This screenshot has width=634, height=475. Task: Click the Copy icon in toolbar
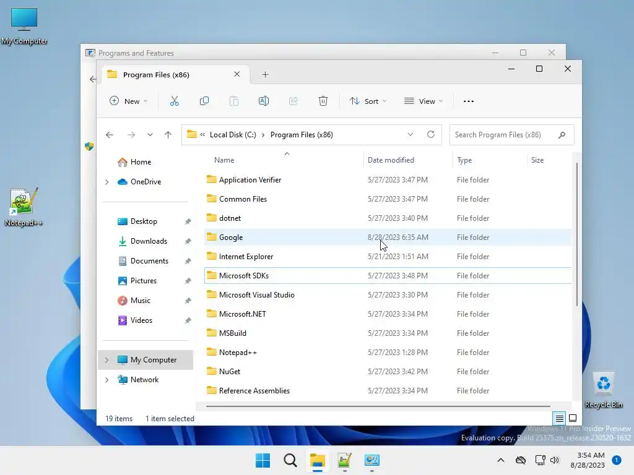(204, 101)
